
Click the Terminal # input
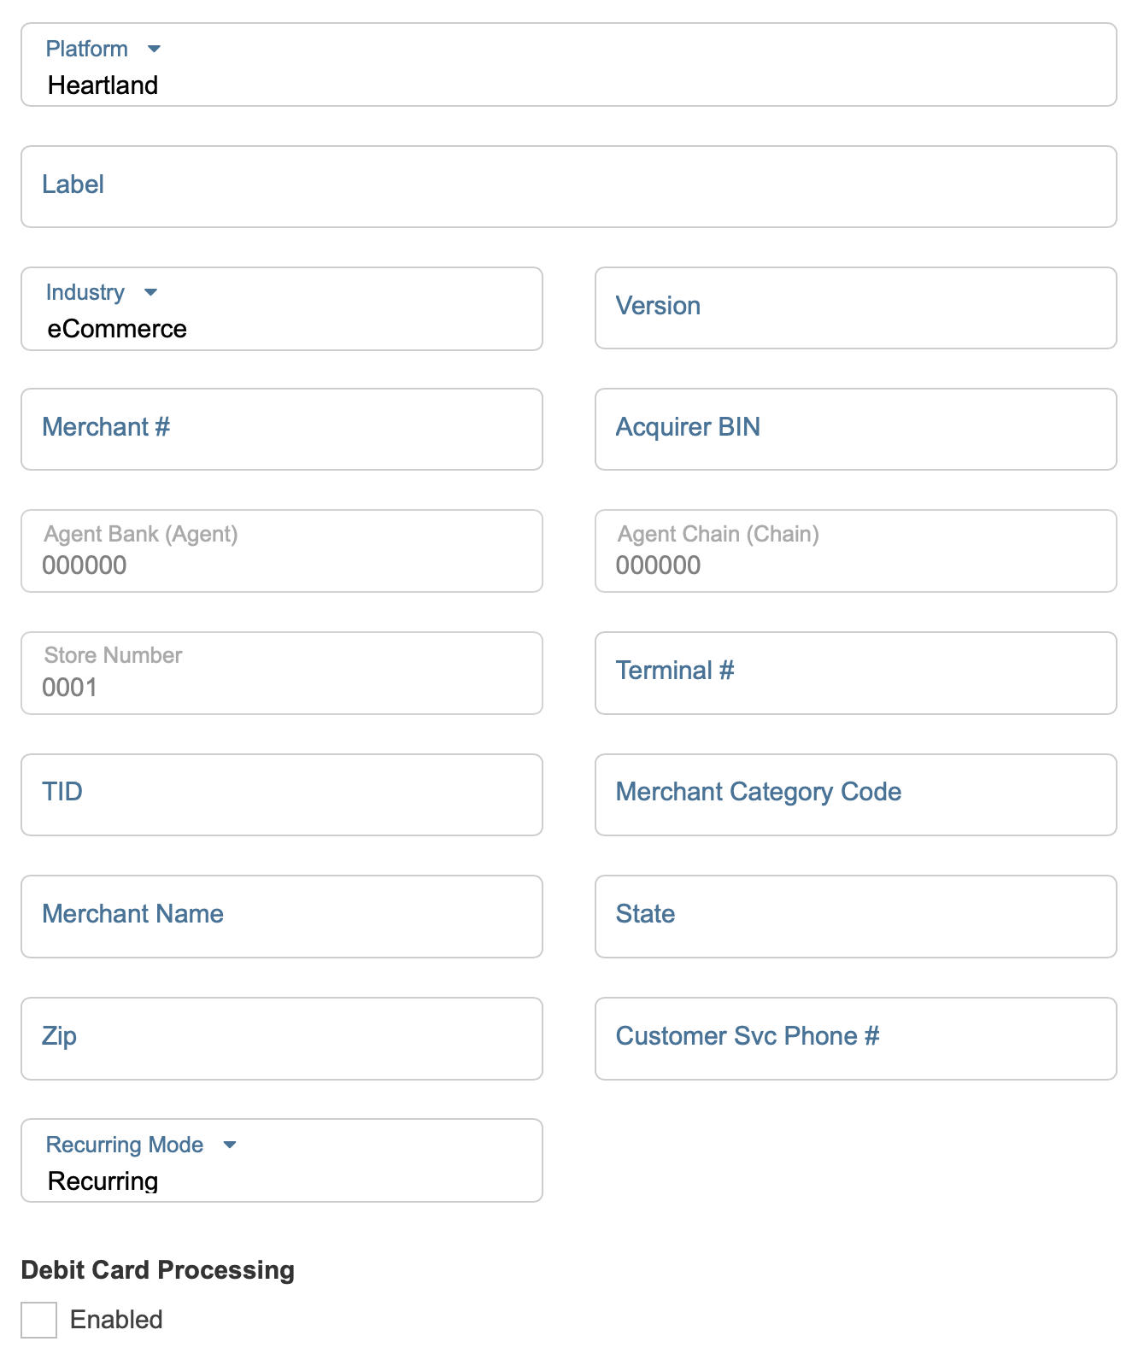855,672
